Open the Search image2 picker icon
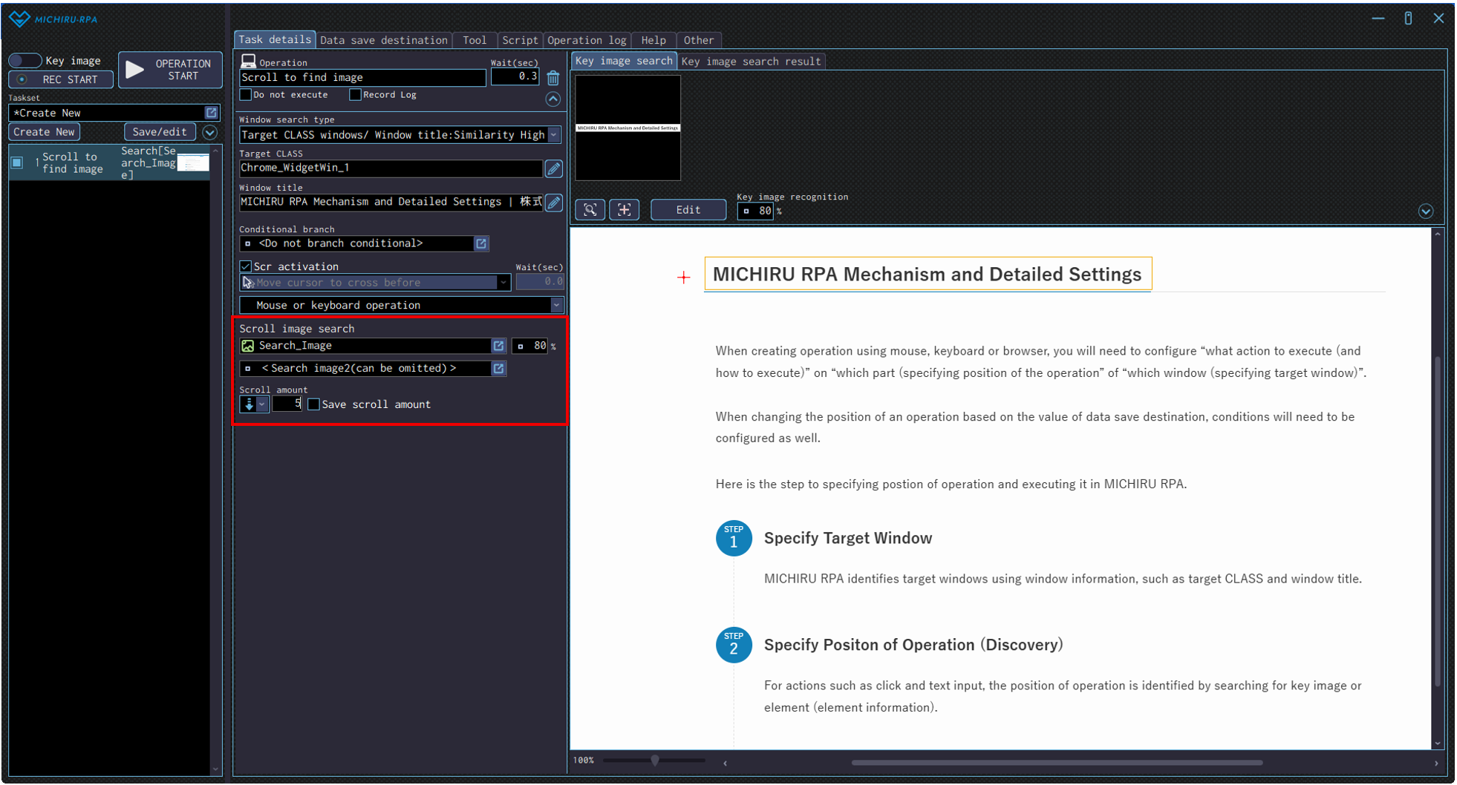Image resolution: width=1457 pixels, height=785 pixels. 499,369
